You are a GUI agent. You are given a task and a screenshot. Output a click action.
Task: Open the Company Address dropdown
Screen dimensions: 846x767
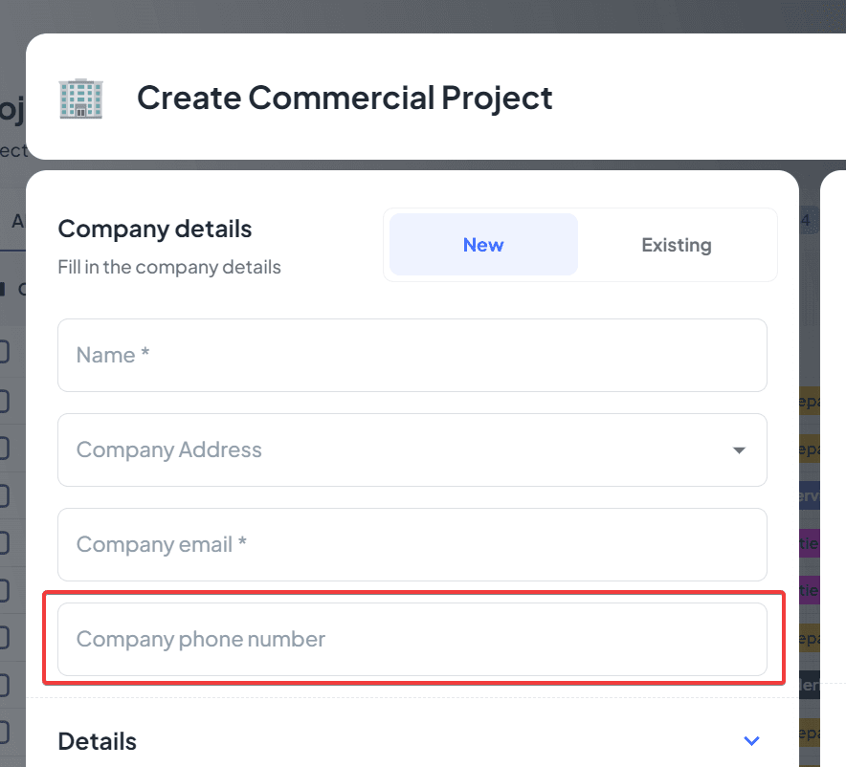click(412, 449)
